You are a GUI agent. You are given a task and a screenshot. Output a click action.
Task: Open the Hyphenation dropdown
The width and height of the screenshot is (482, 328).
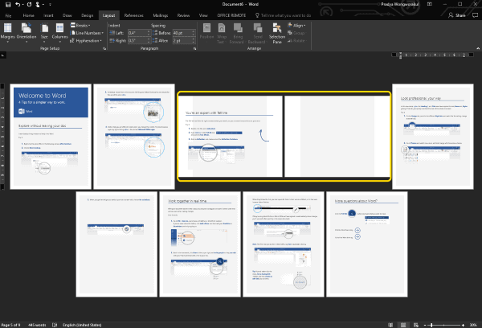tap(89, 40)
